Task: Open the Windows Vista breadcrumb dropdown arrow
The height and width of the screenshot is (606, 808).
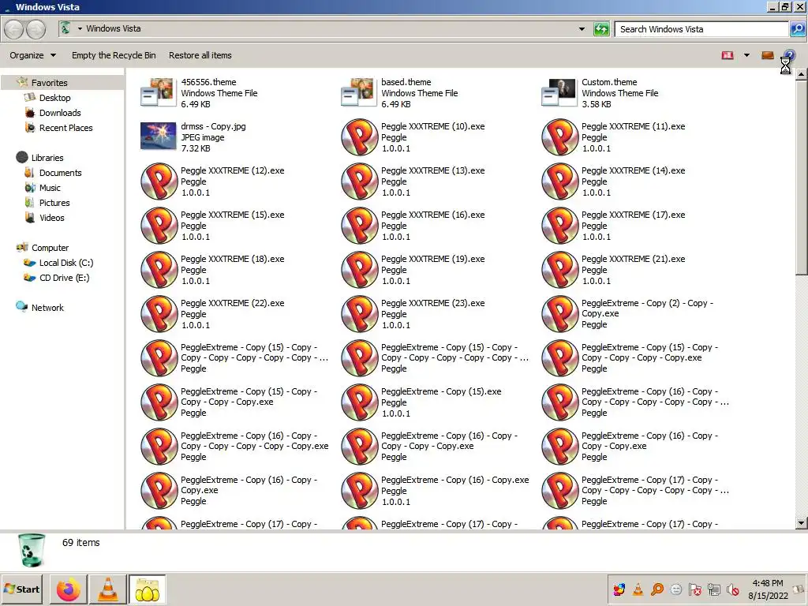Action: click(x=80, y=28)
